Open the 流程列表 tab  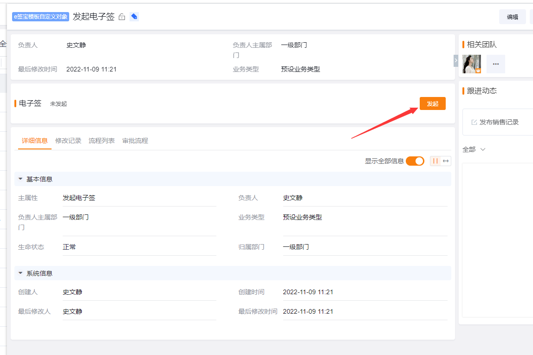coord(102,141)
